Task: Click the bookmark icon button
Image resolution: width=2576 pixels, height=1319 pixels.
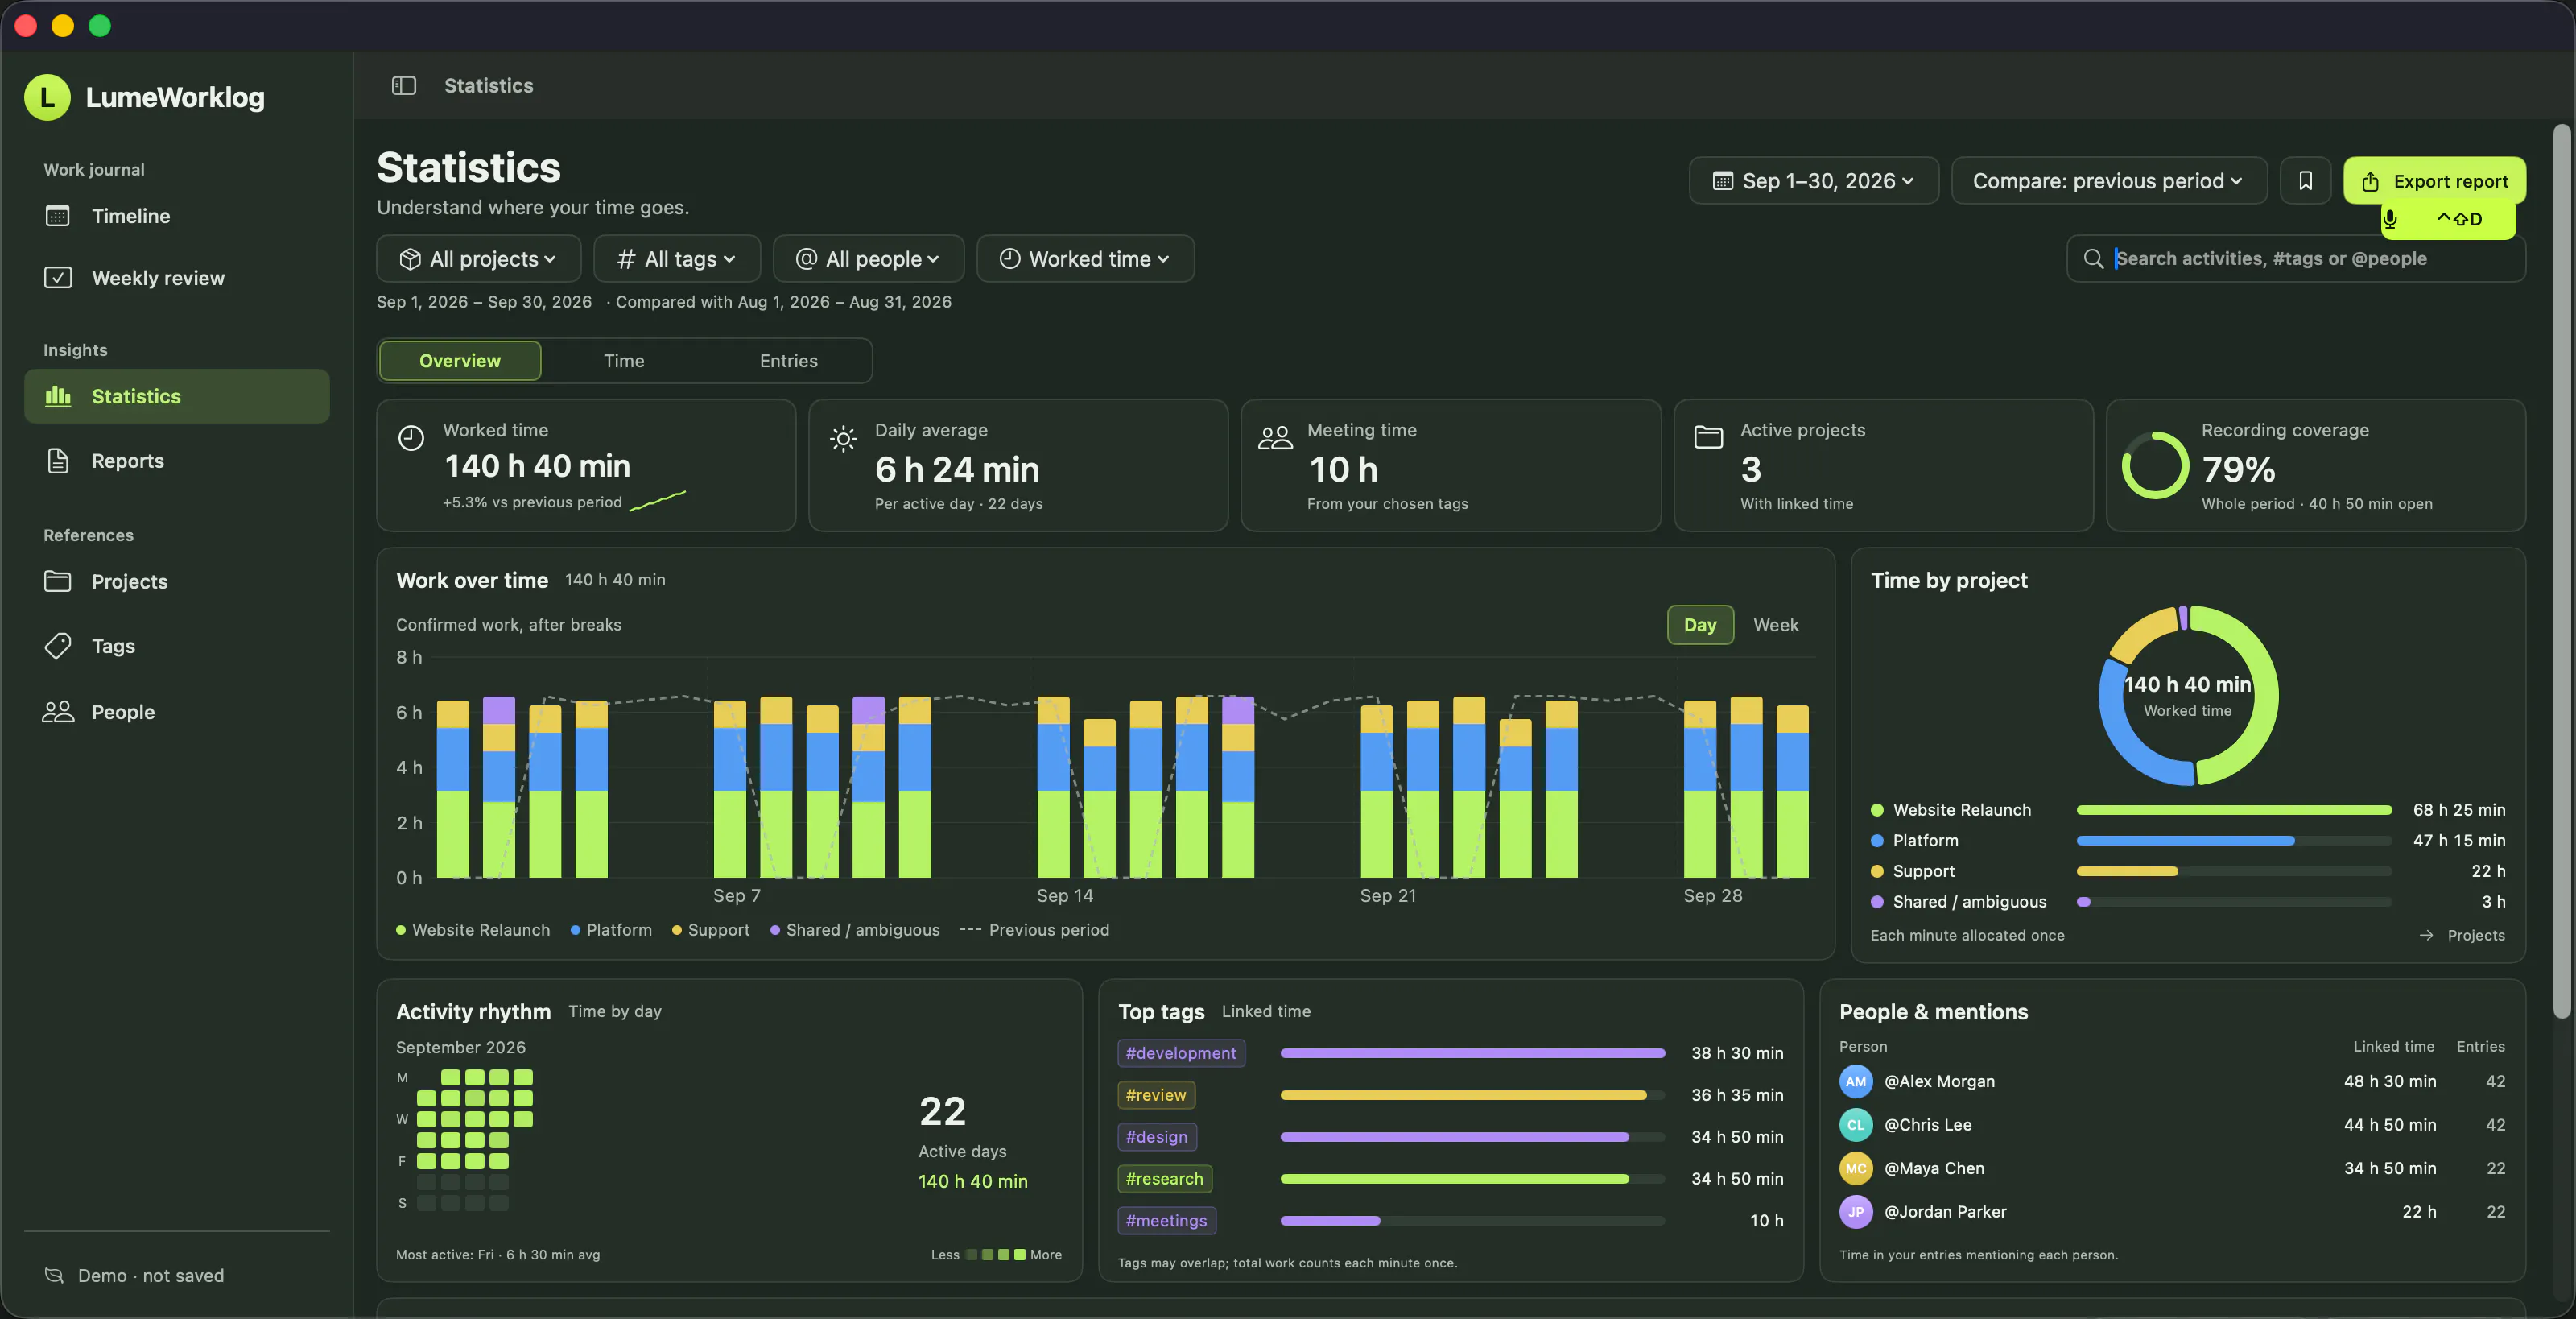Action: 2305,181
